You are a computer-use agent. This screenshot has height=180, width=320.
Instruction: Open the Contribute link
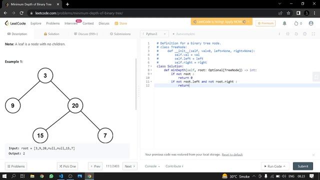[x=174, y=166]
